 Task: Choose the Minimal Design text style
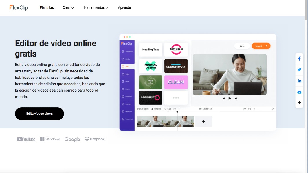[x=151, y=66]
